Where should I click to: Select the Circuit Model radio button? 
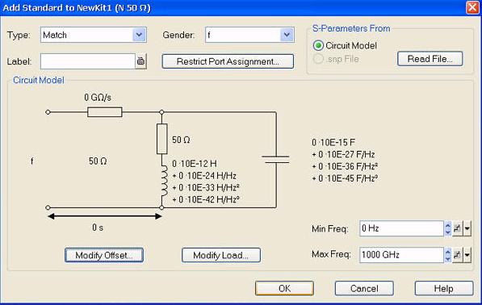click(x=318, y=45)
